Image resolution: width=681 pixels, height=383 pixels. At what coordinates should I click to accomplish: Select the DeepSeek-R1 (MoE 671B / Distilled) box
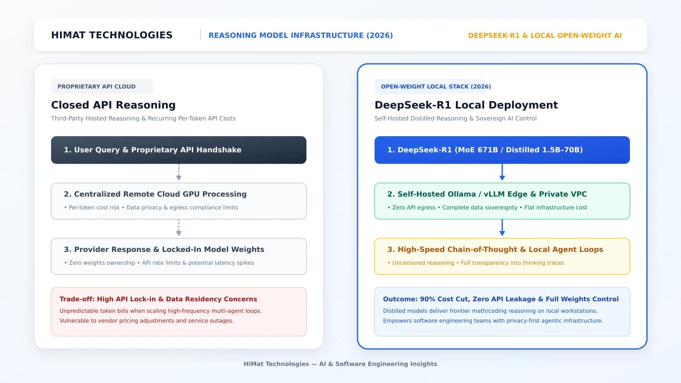click(502, 150)
